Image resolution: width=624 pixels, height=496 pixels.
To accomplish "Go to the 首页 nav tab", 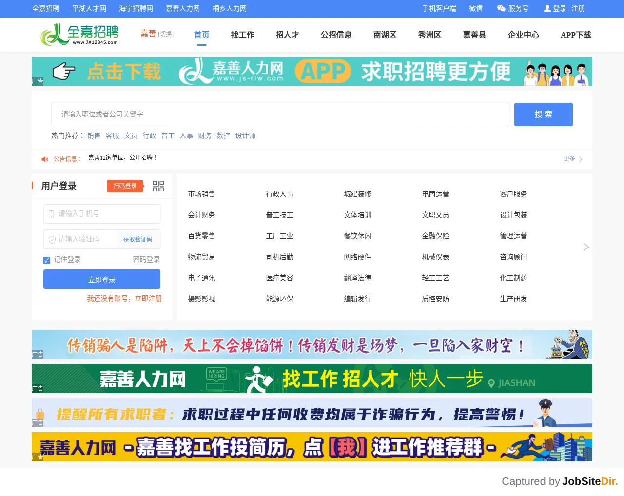I will [x=202, y=35].
